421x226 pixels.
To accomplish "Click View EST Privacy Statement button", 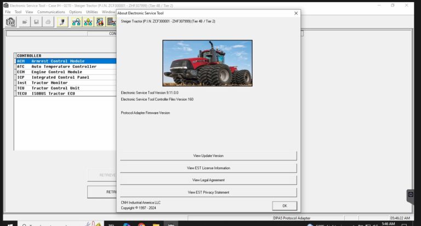I will (208, 192).
